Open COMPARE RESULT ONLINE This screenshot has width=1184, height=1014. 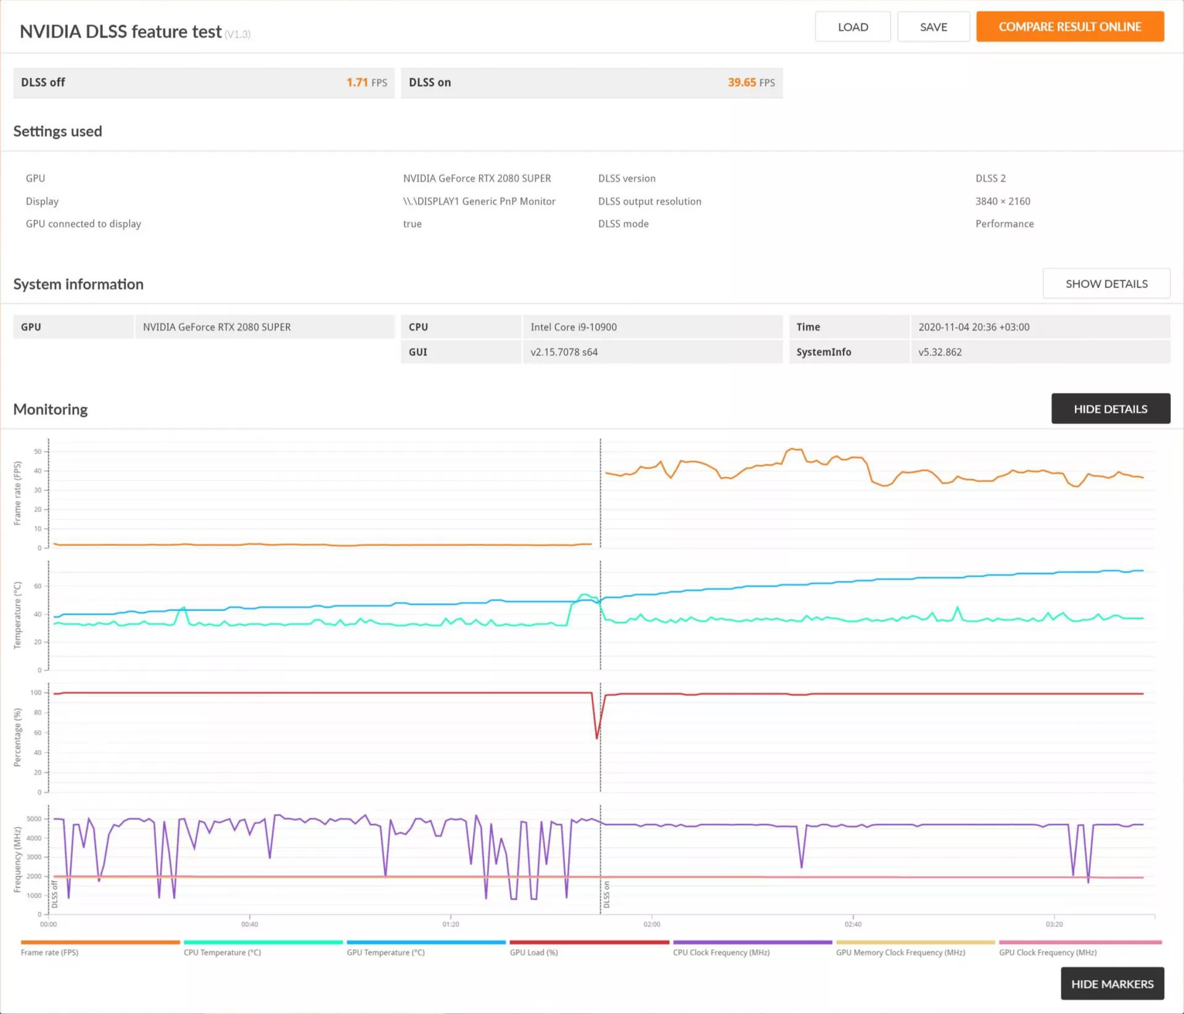click(1070, 27)
